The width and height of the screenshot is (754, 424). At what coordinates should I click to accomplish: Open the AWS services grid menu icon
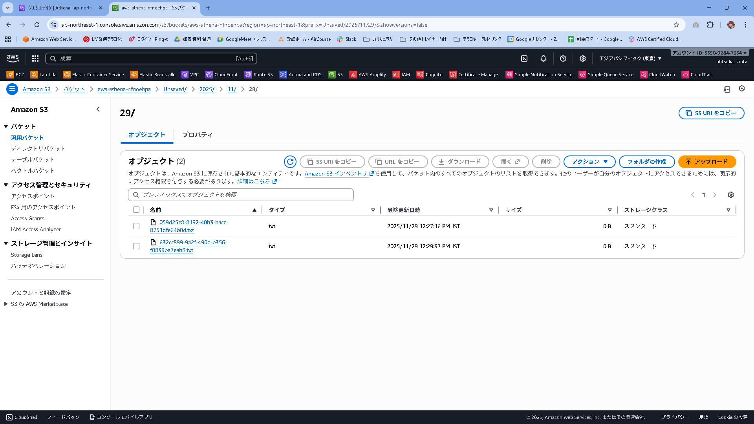coord(35,58)
